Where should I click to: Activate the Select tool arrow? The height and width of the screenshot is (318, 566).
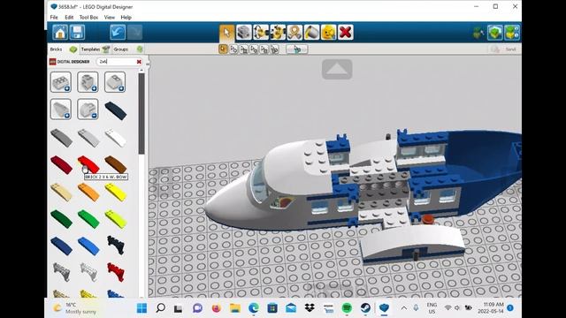point(226,33)
